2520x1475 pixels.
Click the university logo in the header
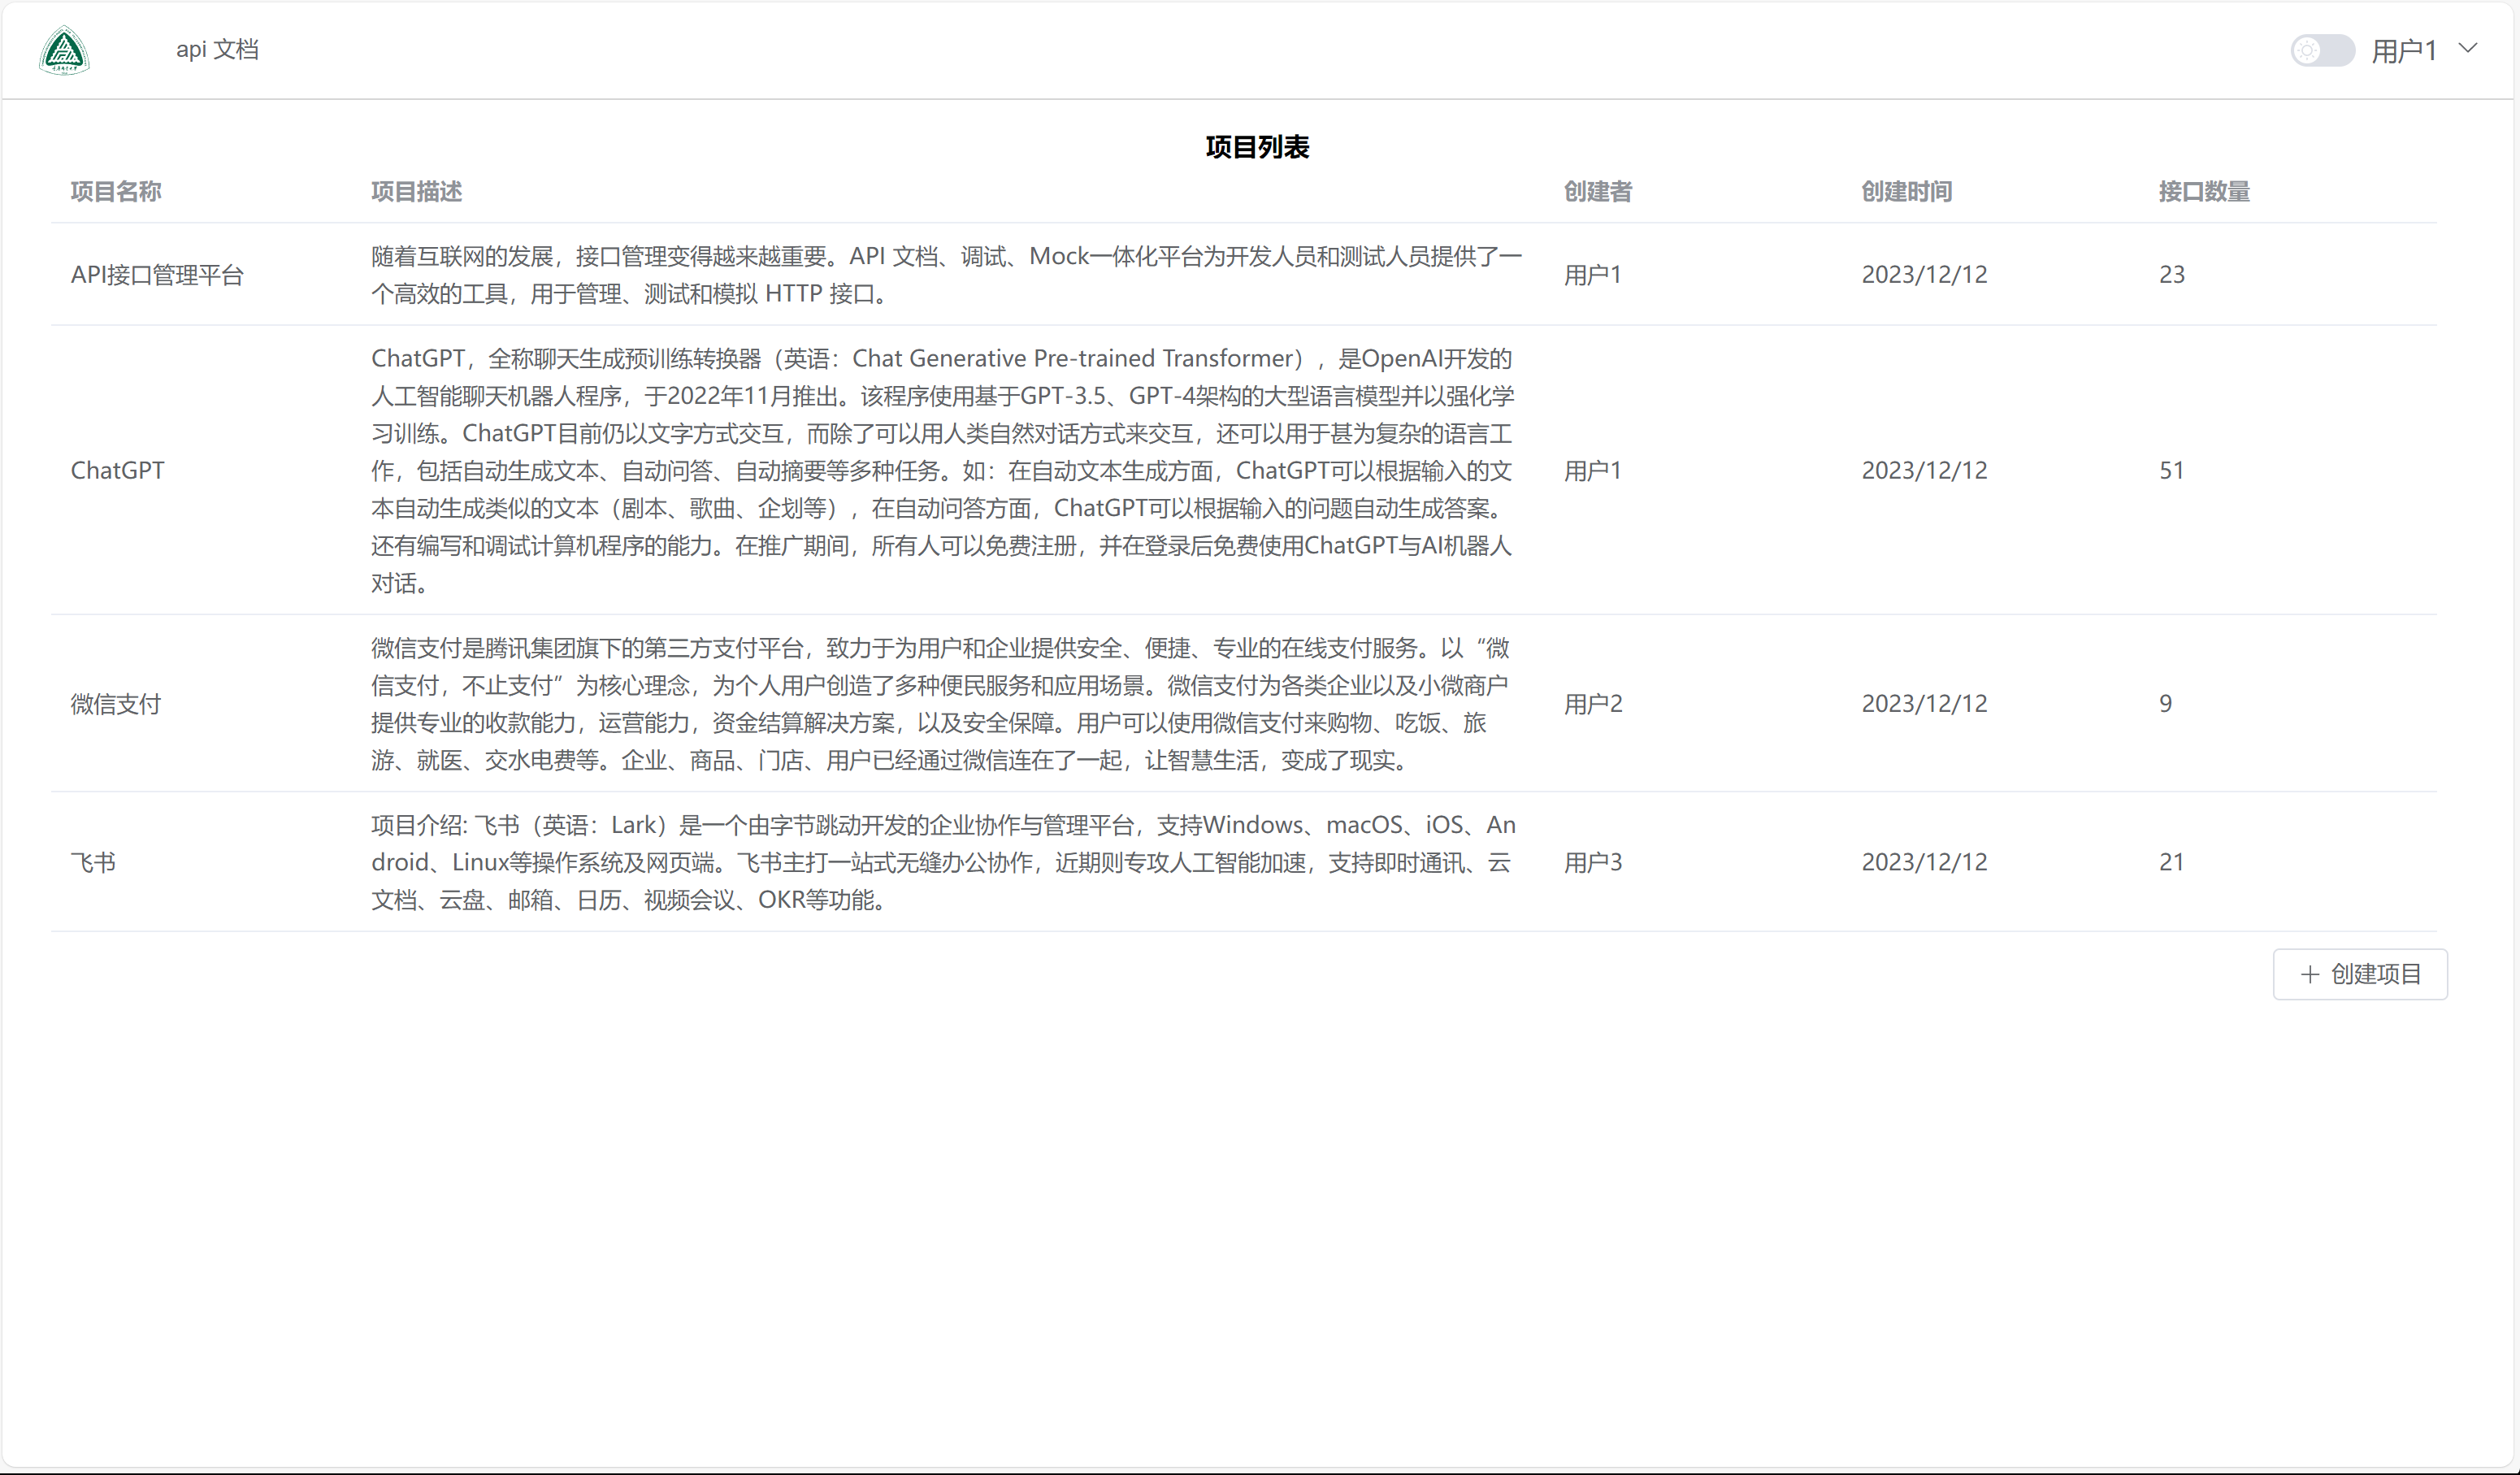pyautogui.click(x=63, y=50)
